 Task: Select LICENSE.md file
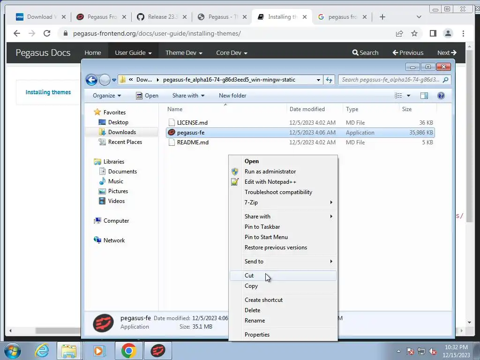pos(300,123)
